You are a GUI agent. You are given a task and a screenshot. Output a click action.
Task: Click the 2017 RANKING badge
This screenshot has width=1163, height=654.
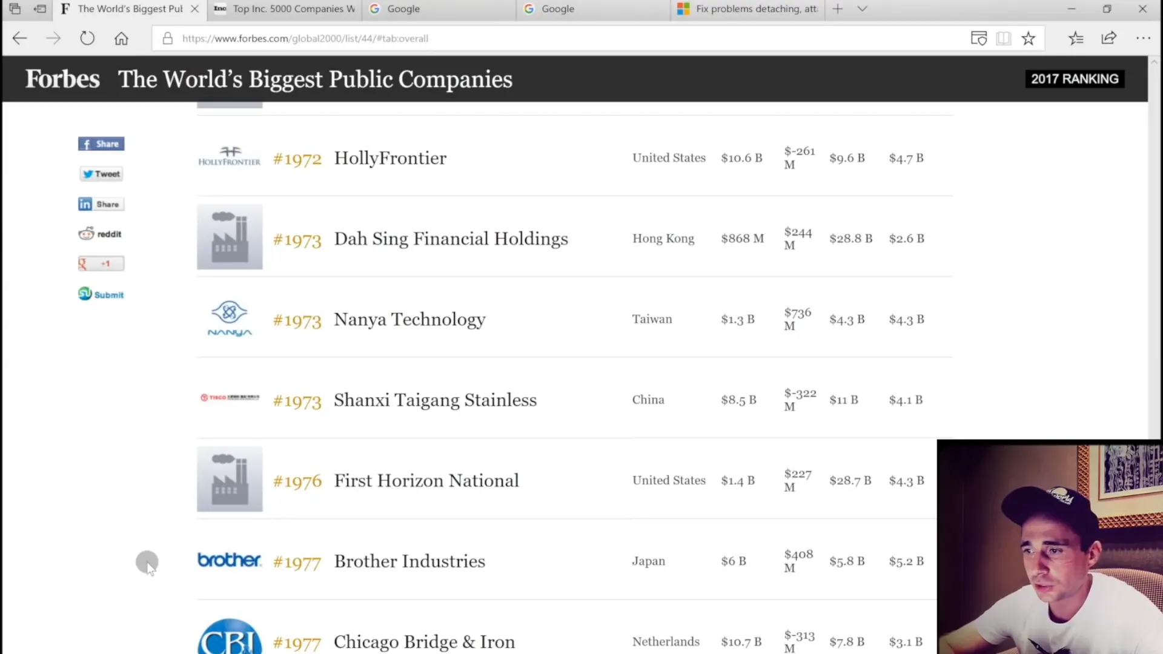(x=1075, y=79)
